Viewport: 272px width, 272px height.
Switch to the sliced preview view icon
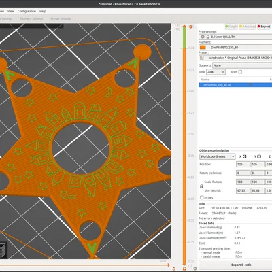point(3,250)
